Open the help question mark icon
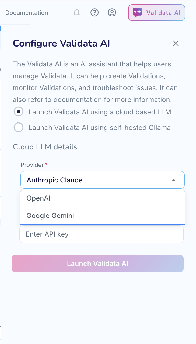 click(x=94, y=12)
